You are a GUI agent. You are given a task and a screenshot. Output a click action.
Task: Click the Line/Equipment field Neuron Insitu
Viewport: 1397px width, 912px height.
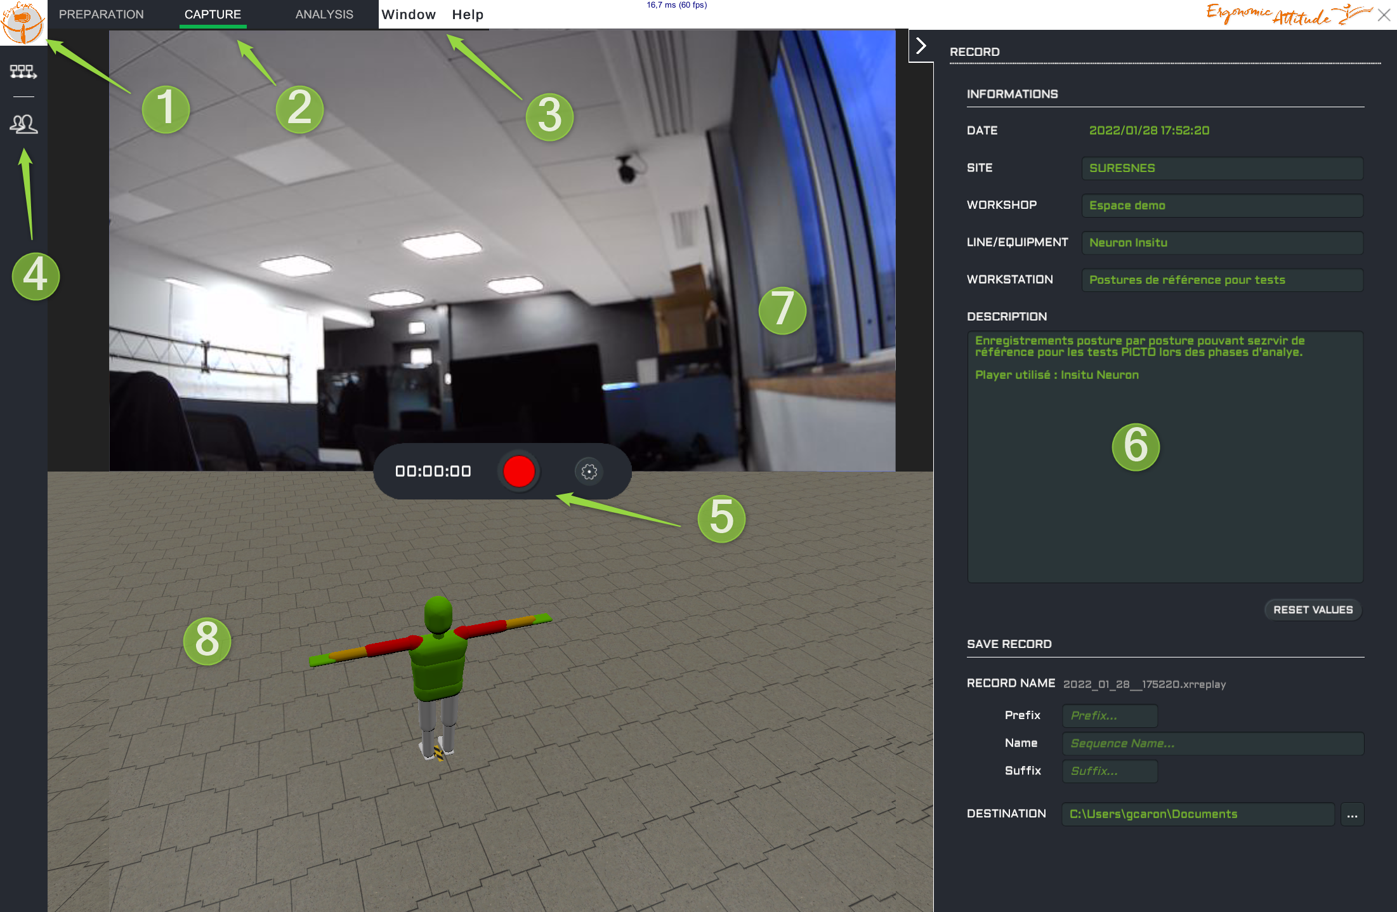tap(1221, 242)
